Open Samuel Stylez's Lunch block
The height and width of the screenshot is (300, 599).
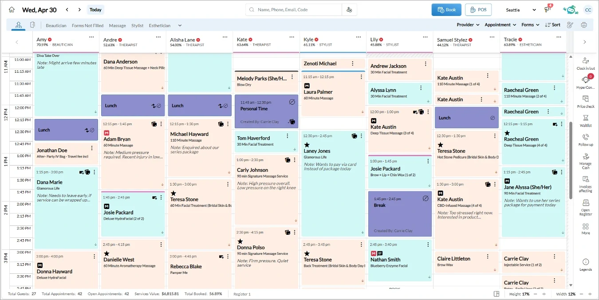466,118
